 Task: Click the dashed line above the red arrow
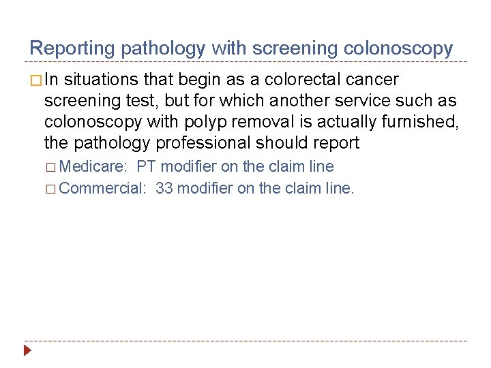tap(245, 341)
